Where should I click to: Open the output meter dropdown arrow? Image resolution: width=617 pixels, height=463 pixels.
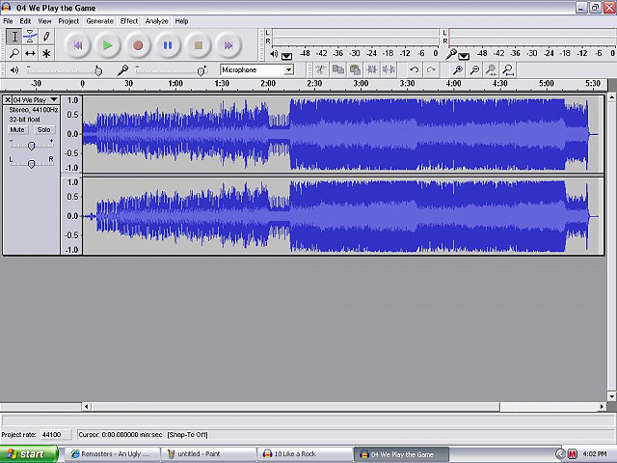click(287, 56)
